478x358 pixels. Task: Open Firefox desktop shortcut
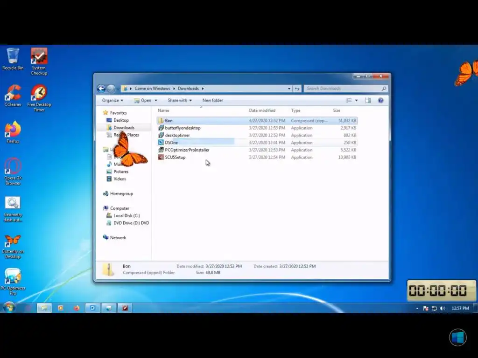[x=13, y=132]
